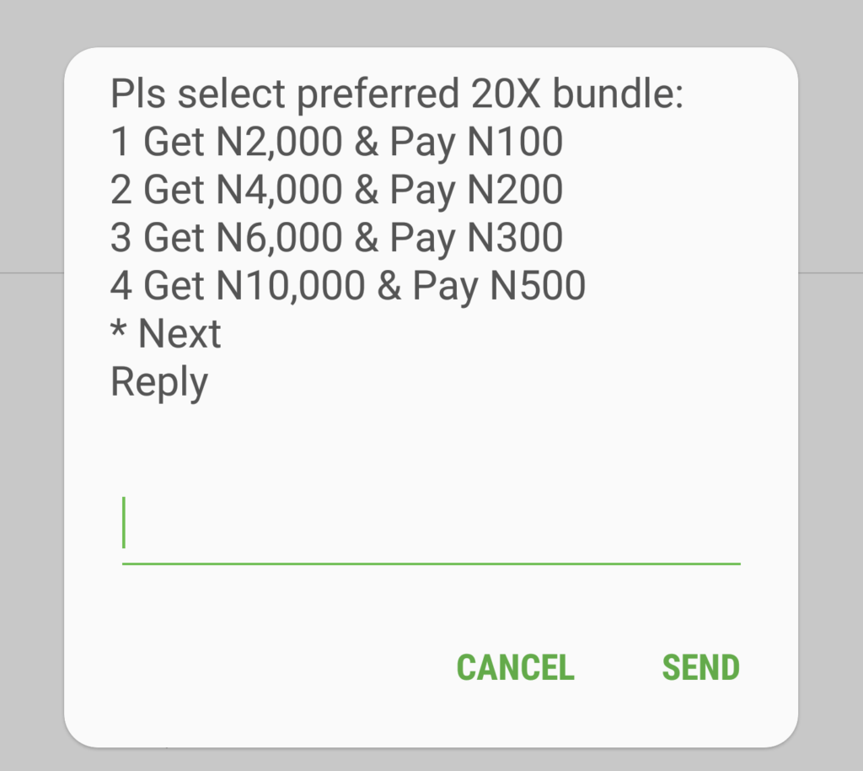Click the 'Reply' label text

point(158,383)
